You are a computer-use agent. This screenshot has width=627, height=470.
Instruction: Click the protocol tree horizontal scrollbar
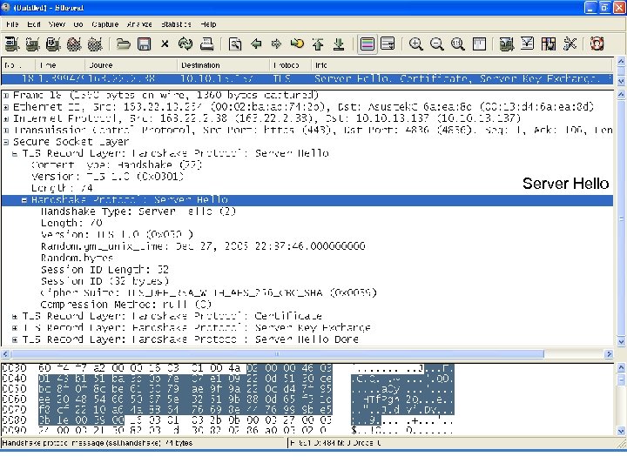click(277, 353)
